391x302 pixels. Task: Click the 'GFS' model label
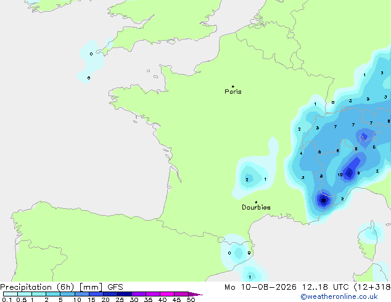(x=115, y=287)
